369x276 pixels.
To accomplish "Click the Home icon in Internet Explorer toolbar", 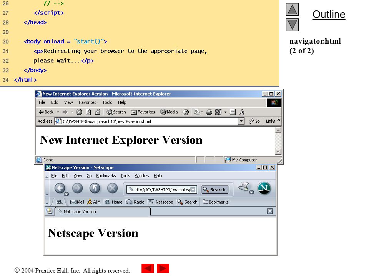I will [98, 112].
